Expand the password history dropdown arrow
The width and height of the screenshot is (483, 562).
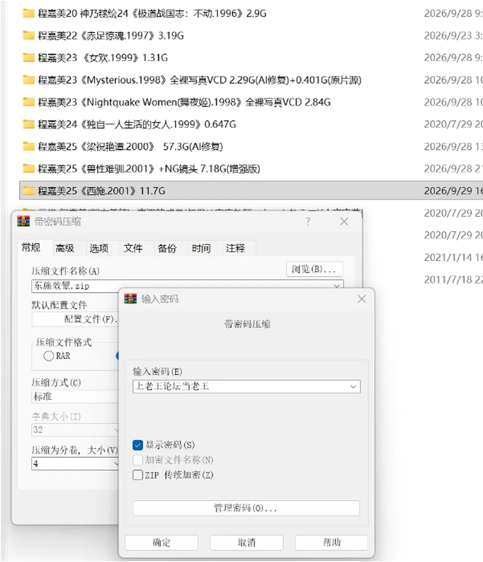(x=353, y=387)
